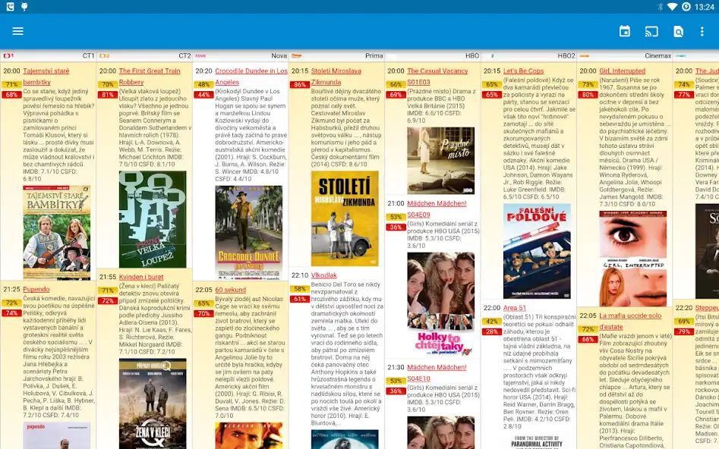Open La mafia uccide solo d'estate link

point(630,321)
